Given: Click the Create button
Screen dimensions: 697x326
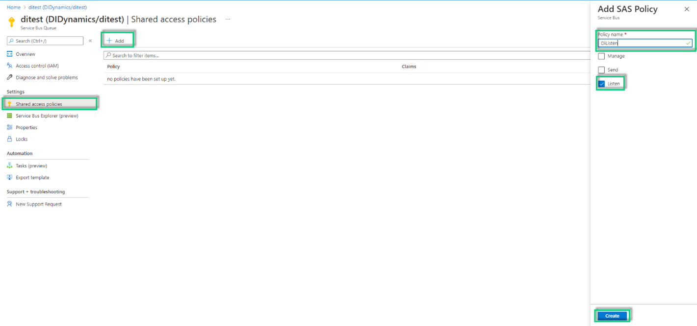Looking at the screenshot, I should pyautogui.click(x=612, y=316).
